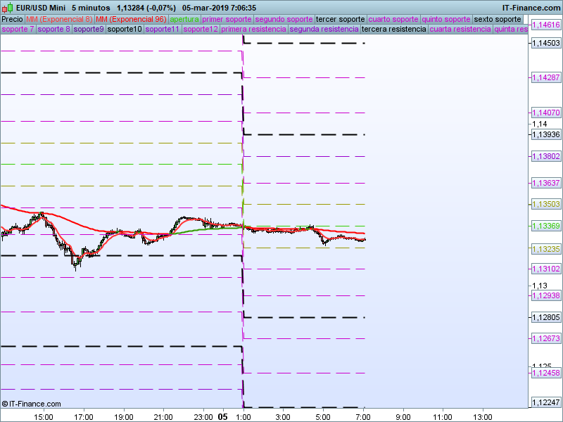Select the Precio indicator label
The width and height of the screenshot is (563, 422).
click(13, 20)
